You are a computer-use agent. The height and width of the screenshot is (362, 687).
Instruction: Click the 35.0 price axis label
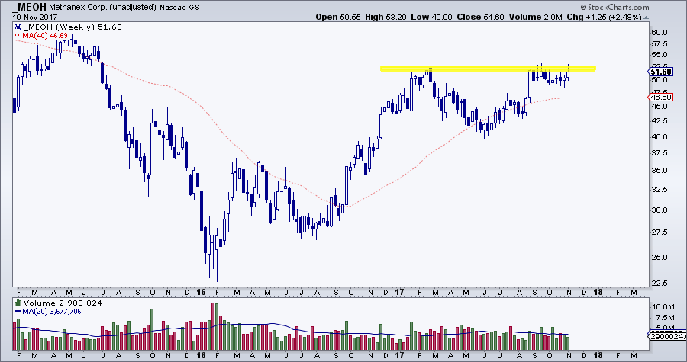(x=659, y=171)
